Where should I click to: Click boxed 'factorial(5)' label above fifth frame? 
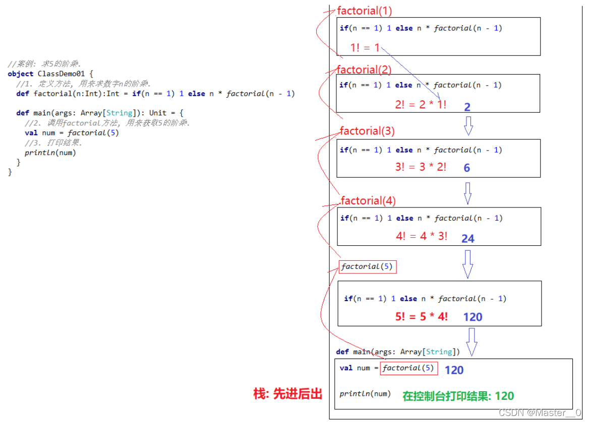pos(368,267)
